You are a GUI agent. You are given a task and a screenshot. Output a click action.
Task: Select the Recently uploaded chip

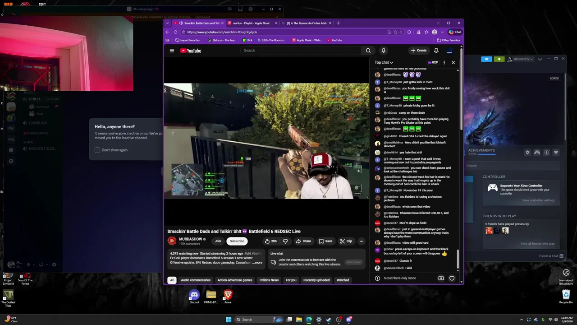coord(316,280)
